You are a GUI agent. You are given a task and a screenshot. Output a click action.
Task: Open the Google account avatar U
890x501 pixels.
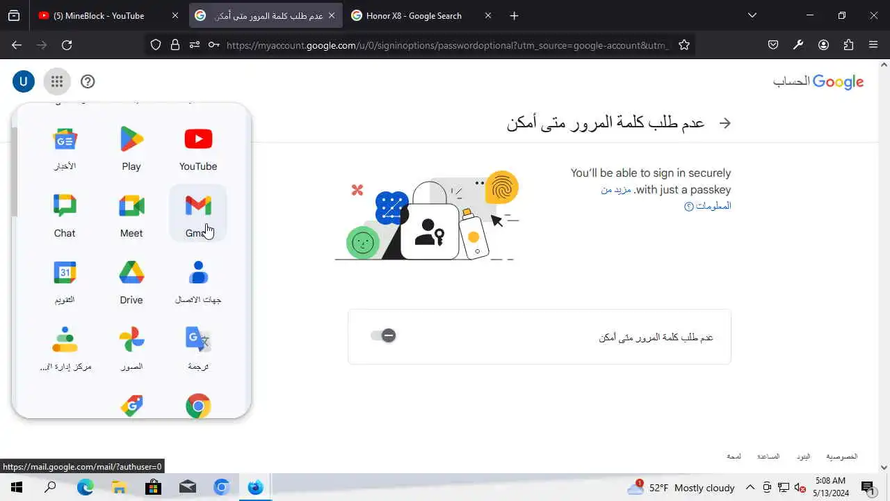[x=23, y=81]
